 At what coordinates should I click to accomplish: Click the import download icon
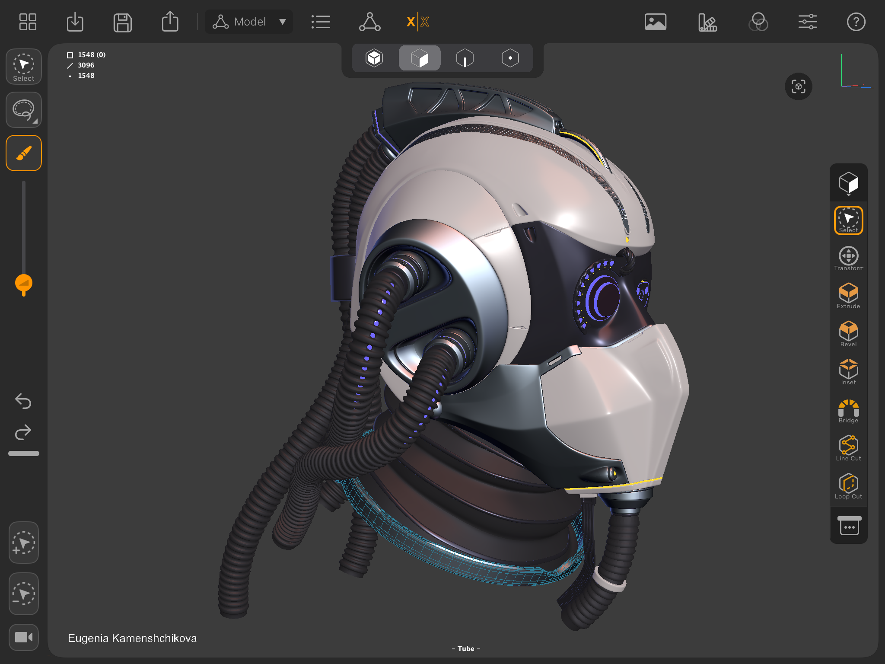point(75,22)
